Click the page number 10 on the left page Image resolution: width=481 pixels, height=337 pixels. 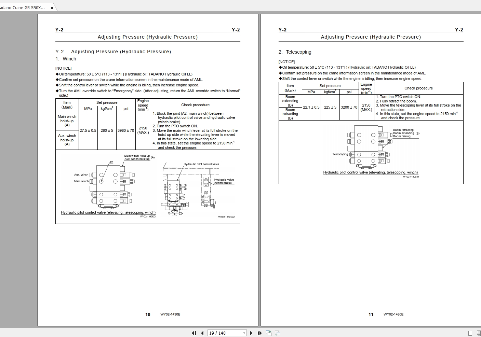click(x=147, y=314)
